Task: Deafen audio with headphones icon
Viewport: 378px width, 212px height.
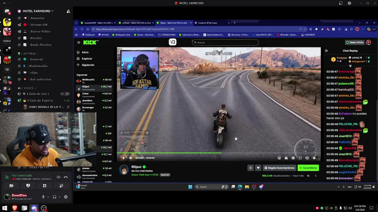Action: 54,197
